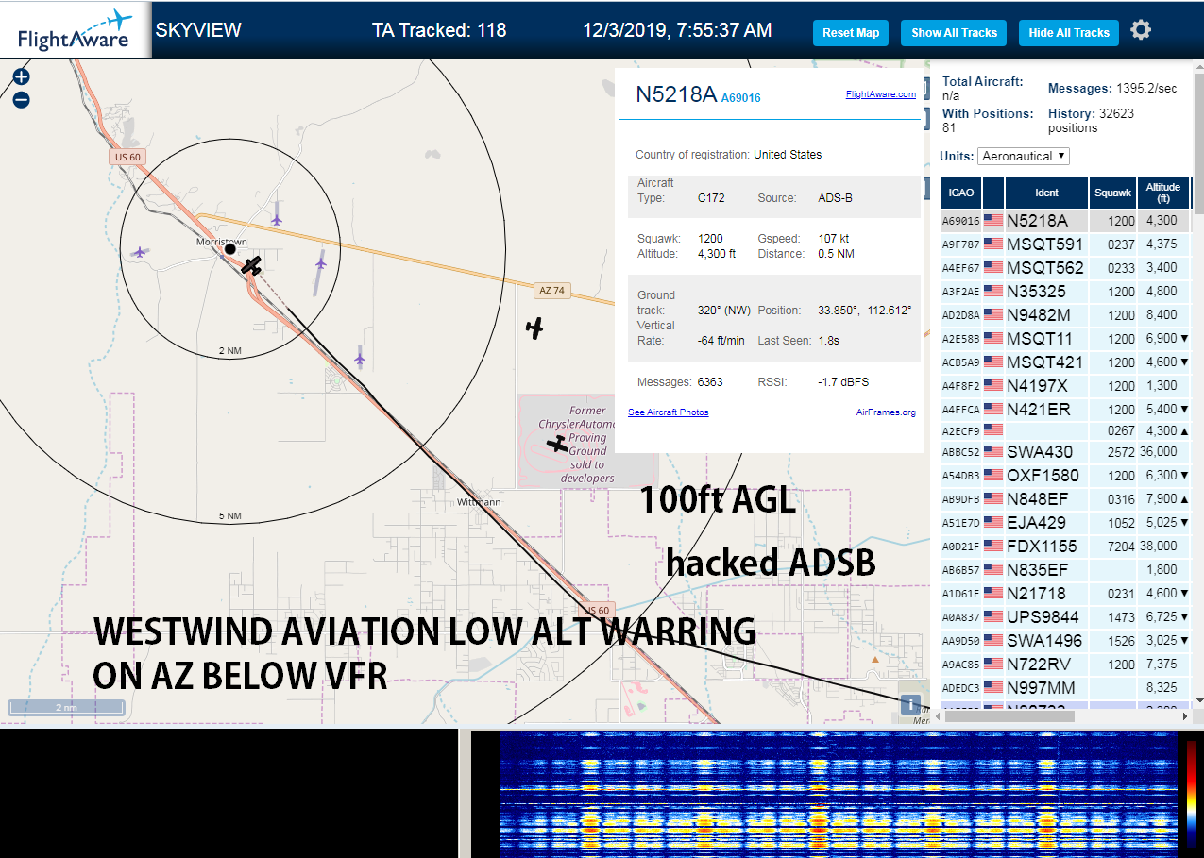Select the MSQT11 row
This screenshot has height=858, width=1204.
click(1065, 339)
